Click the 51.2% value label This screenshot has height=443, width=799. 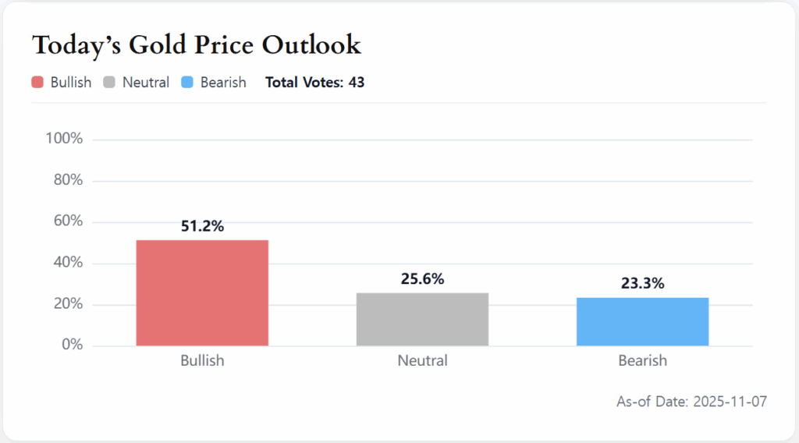(202, 227)
